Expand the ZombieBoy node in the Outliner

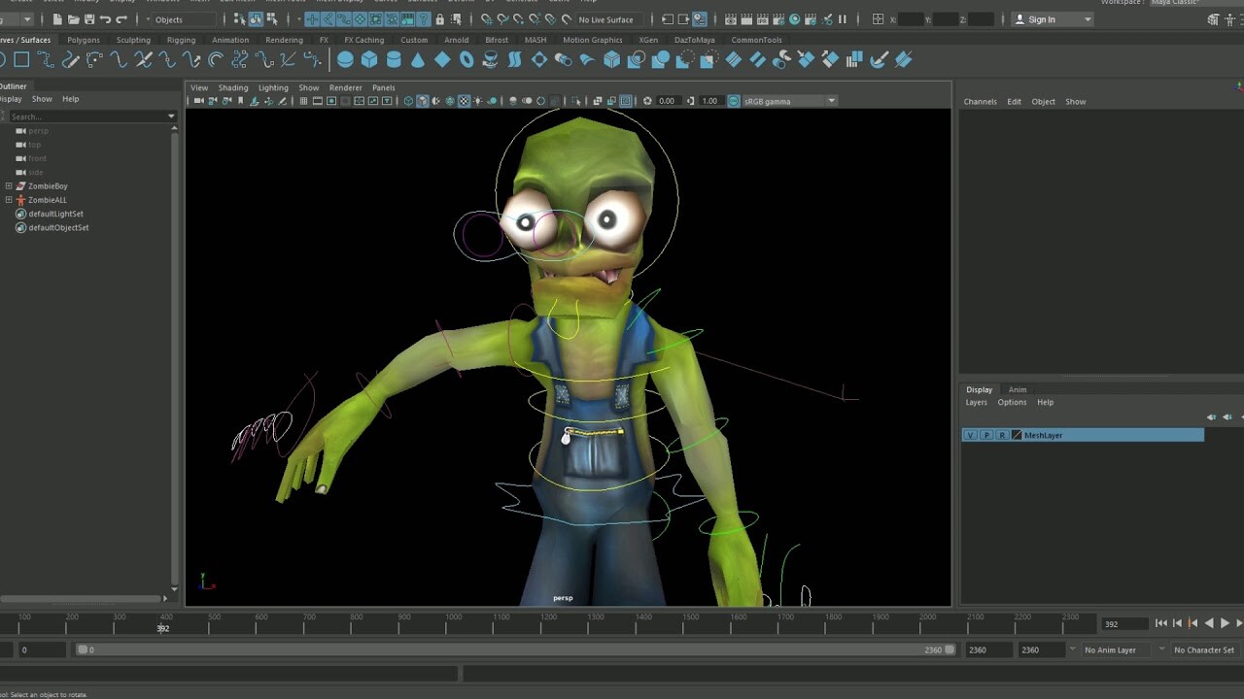(x=8, y=185)
